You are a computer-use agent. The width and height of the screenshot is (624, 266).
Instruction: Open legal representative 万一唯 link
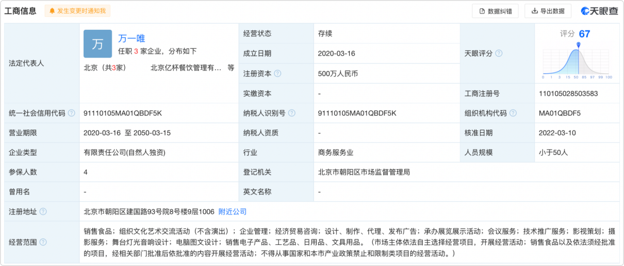point(132,38)
